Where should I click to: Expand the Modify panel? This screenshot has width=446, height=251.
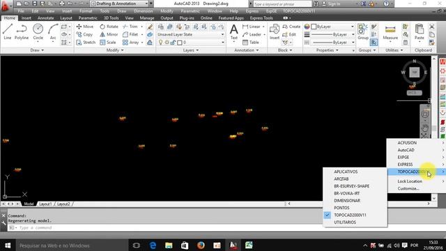click(115, 50)
